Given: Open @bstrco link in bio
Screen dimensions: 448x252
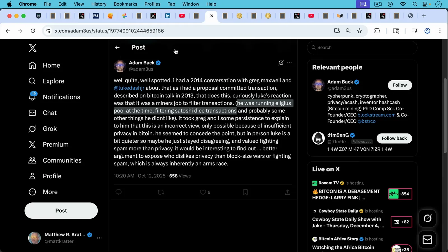Looking at the screenshot, I should [x=367, y=121].
